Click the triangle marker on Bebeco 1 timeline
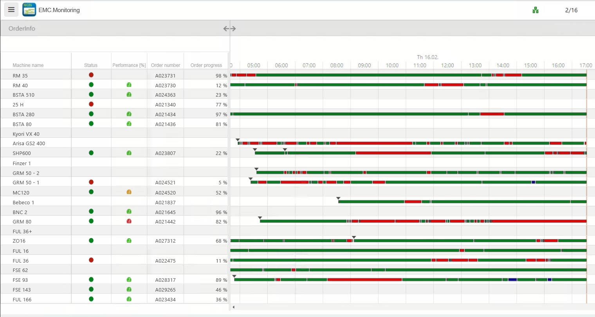The width and height of the screenshot is (595, 317). tap(338, 198)
